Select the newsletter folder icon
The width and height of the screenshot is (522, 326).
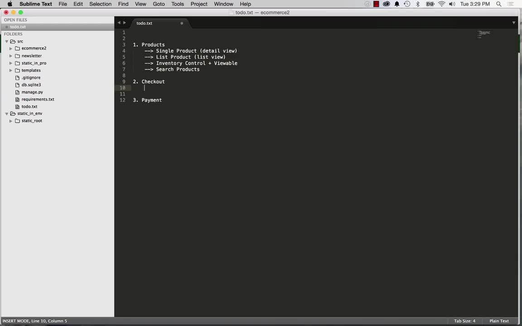tap(18, 56)
